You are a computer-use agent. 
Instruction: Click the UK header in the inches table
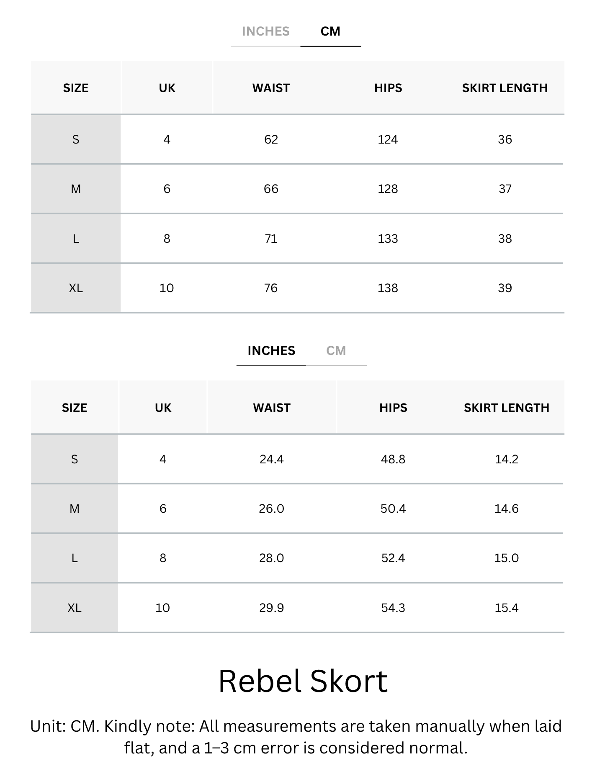click(x=163, y=408)
